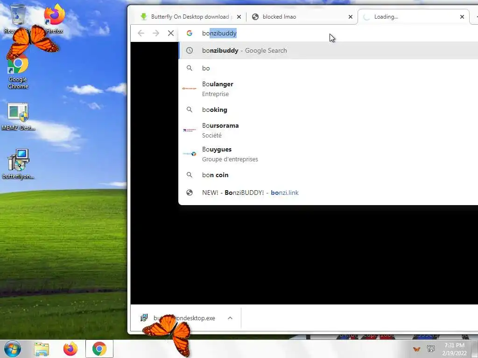478x358 pixels.
Task: Close the Butterfly On Desktop download tab
Action: click(239, 17)
